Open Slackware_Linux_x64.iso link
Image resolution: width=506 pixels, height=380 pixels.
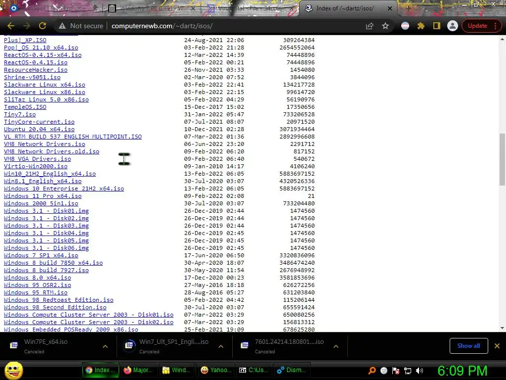pos(44,85)
